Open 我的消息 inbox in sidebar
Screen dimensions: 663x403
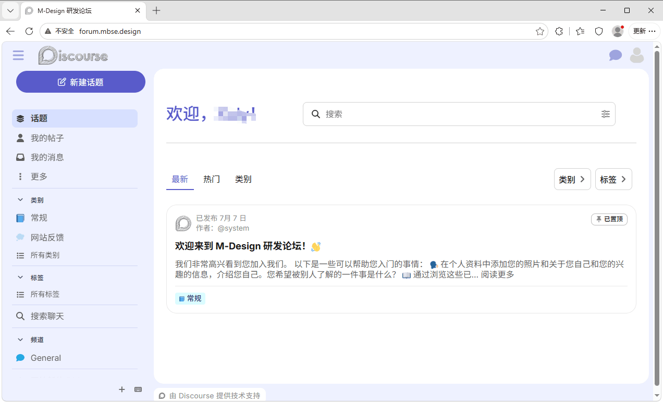(75, 157)
